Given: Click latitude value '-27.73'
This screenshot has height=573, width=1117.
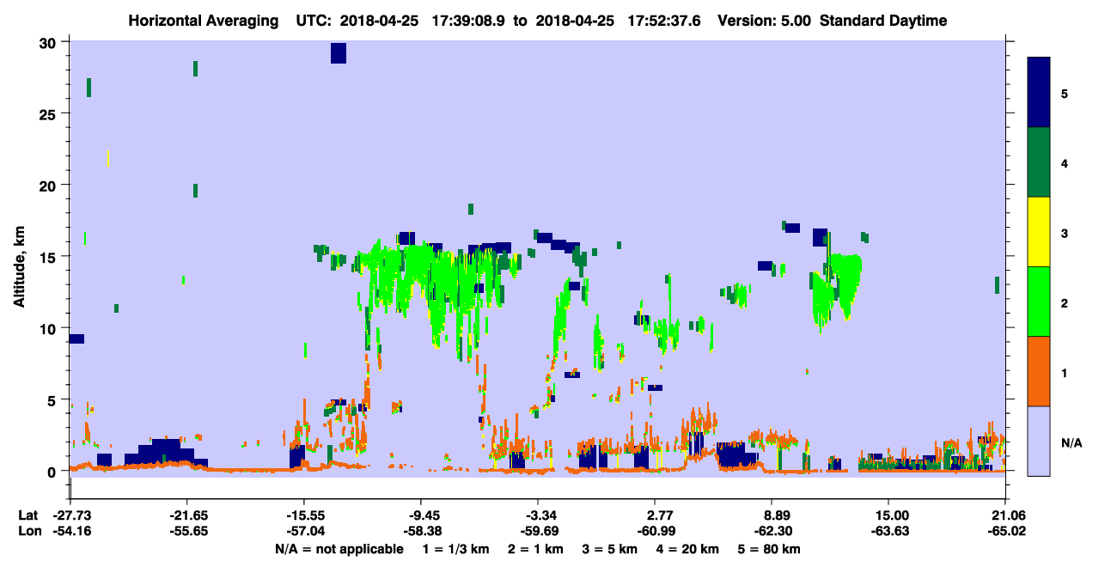Looking at the screenshot, I should pyautogui.click(x=70, y=515).
